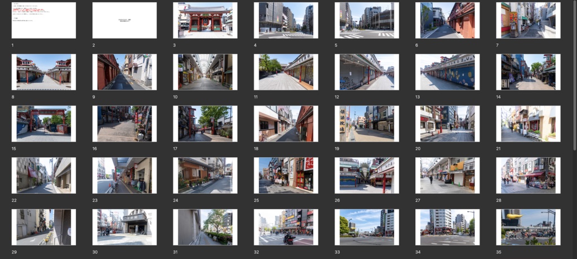Screen dimensions: 577x259
Task: Select slide 7 thumbnail
Action: (529, 21)
